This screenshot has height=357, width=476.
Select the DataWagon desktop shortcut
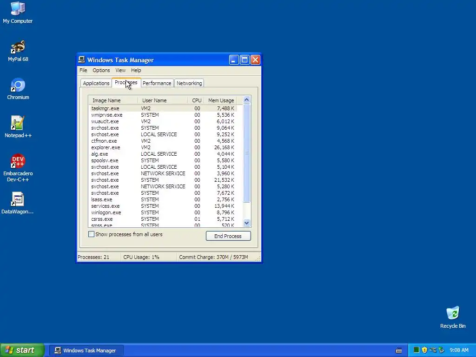pos(18,203)
